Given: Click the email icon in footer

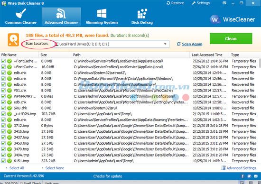Looking at the screenshot, I should [256, 176].
